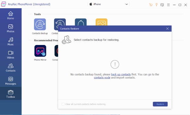The height and width of the screenshot is (115, 190).
Task: Select Videos in the sidebar
Action: tap(11, 55)
